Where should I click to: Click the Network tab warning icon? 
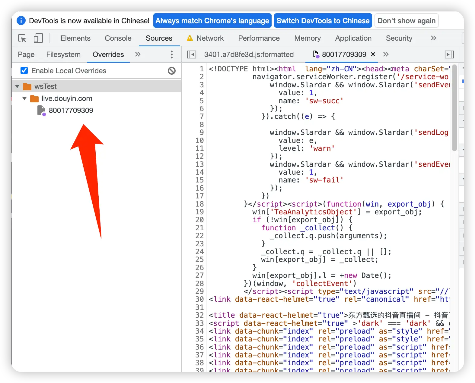click(x=190, y=38)
